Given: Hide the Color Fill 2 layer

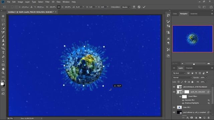Looking at the screenshot, I should pos(174,107).
